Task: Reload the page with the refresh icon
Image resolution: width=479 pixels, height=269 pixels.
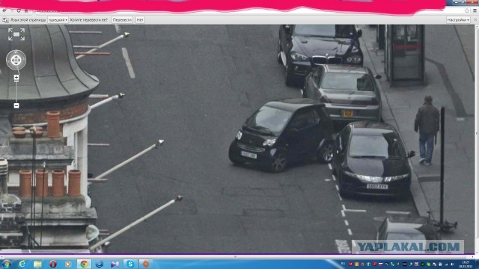Action: (19, 10)
